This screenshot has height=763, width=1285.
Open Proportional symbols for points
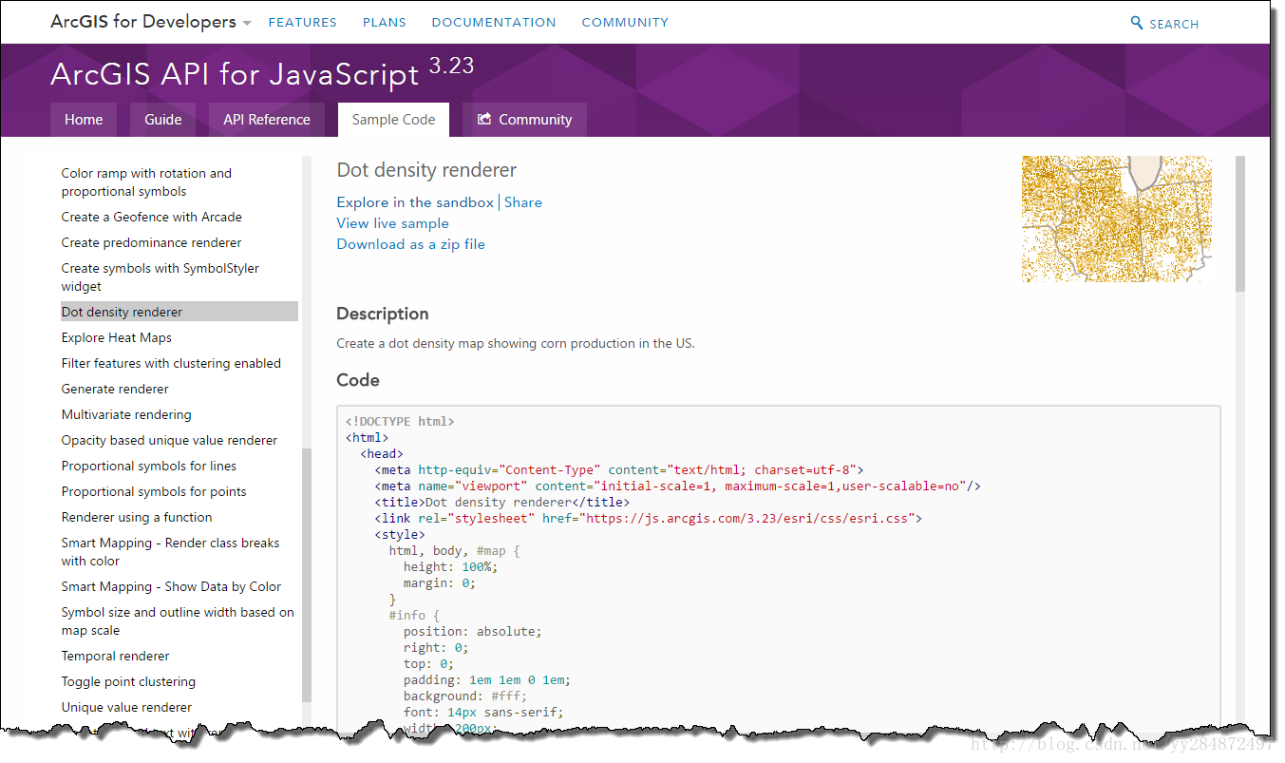(x=154, y=491)
